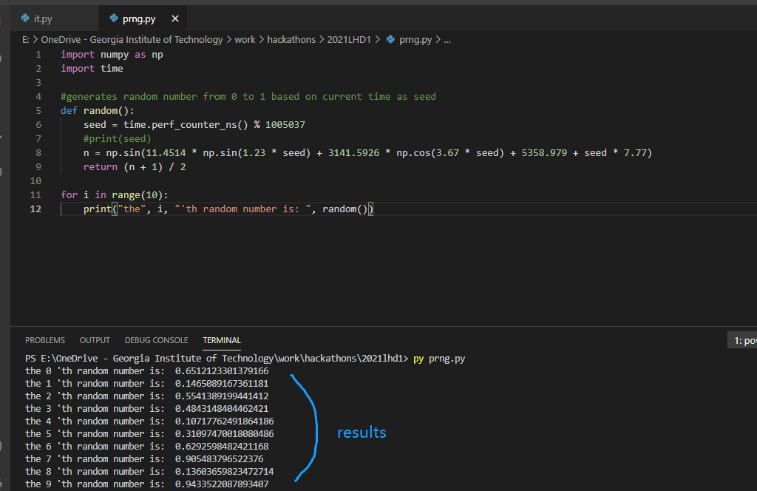Switch to the it.py tab

coord(41,18)
